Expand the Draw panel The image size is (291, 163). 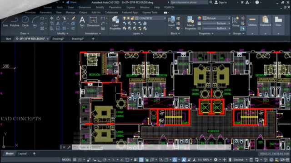coord(25,34)
